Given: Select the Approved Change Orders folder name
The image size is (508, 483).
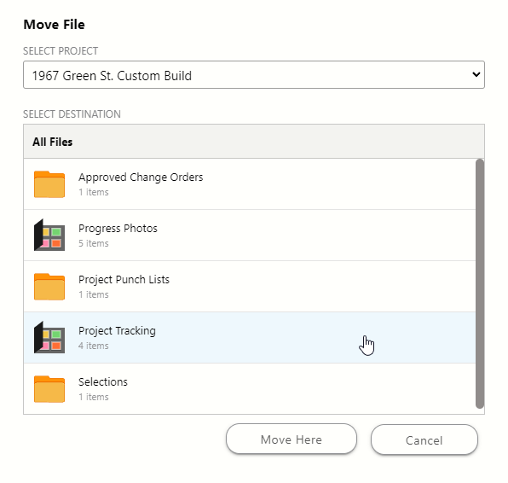Looking at the screenshot, I should (141, 177).
